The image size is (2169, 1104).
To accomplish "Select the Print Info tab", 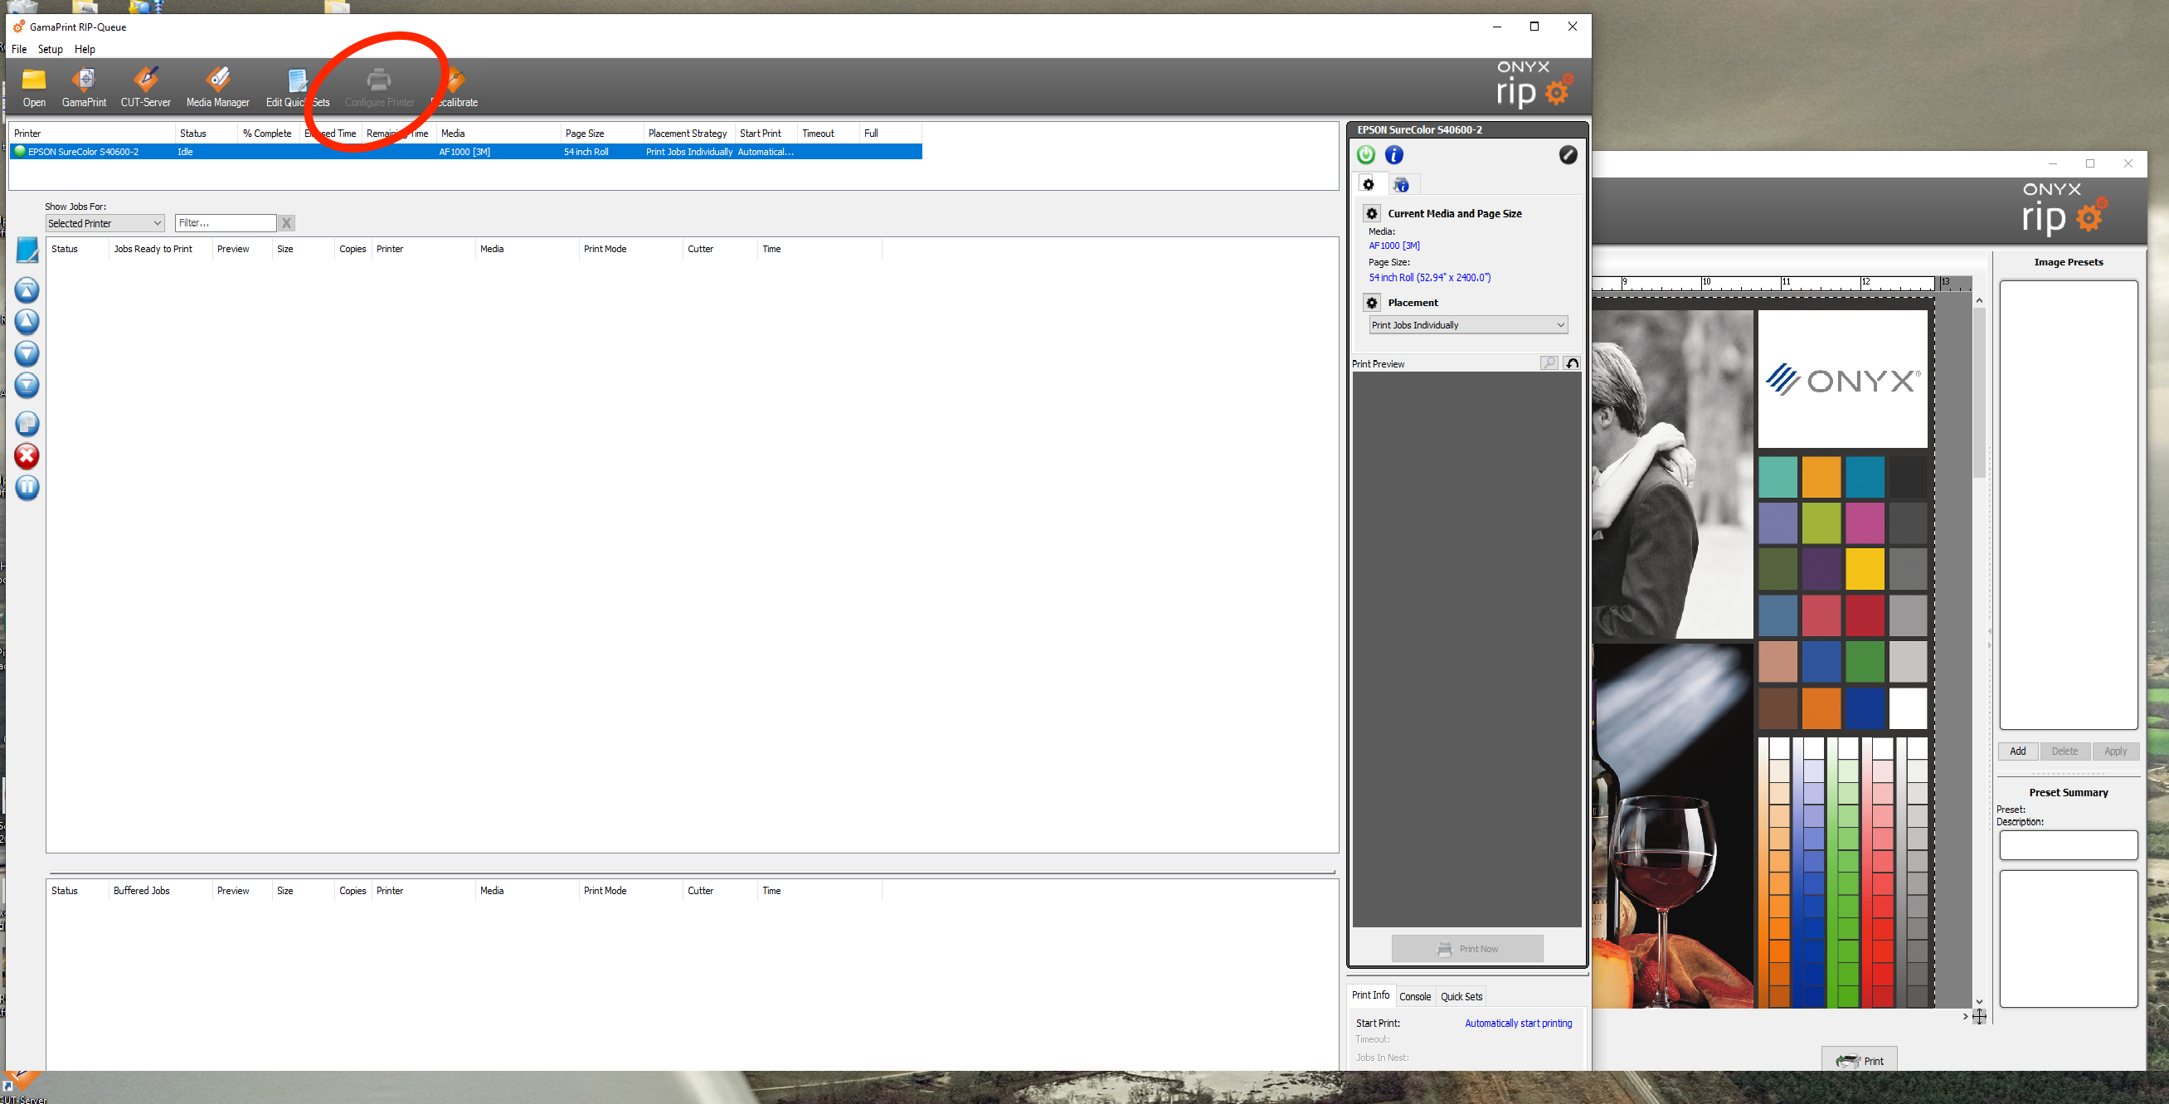I will point(1371,995).
